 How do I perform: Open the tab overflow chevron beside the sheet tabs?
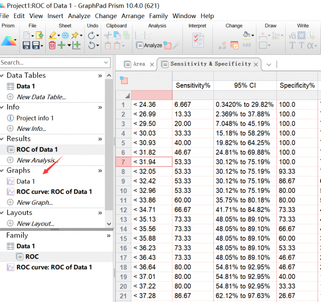click(269, 65)
